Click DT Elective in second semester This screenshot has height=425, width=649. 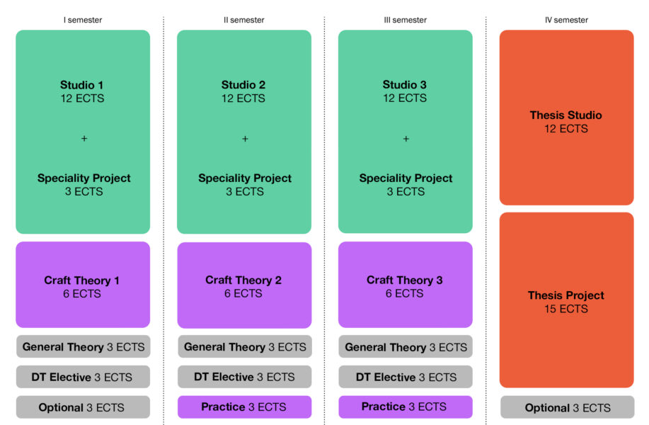[x=244, y=377]
